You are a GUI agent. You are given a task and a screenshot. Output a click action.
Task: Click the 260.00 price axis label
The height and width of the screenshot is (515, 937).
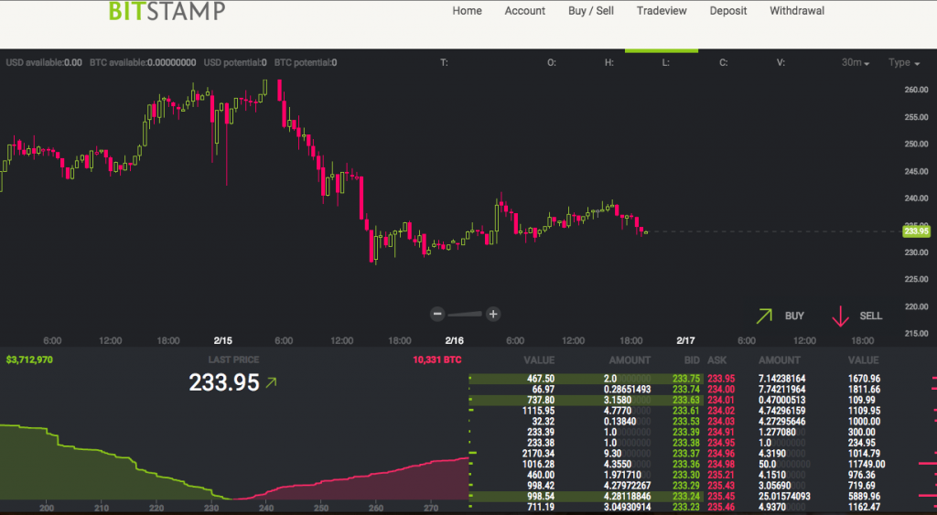pos(916,90)
